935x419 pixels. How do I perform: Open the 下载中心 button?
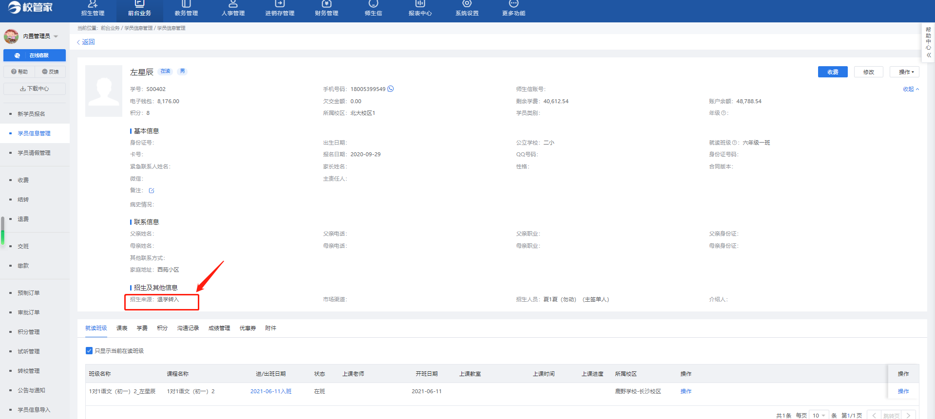[x=35, y=89]
